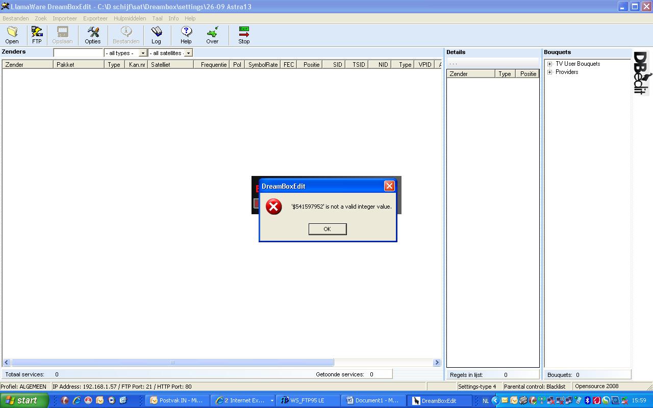
Task: Sort services by FEC column
Action: coord(289,65)
